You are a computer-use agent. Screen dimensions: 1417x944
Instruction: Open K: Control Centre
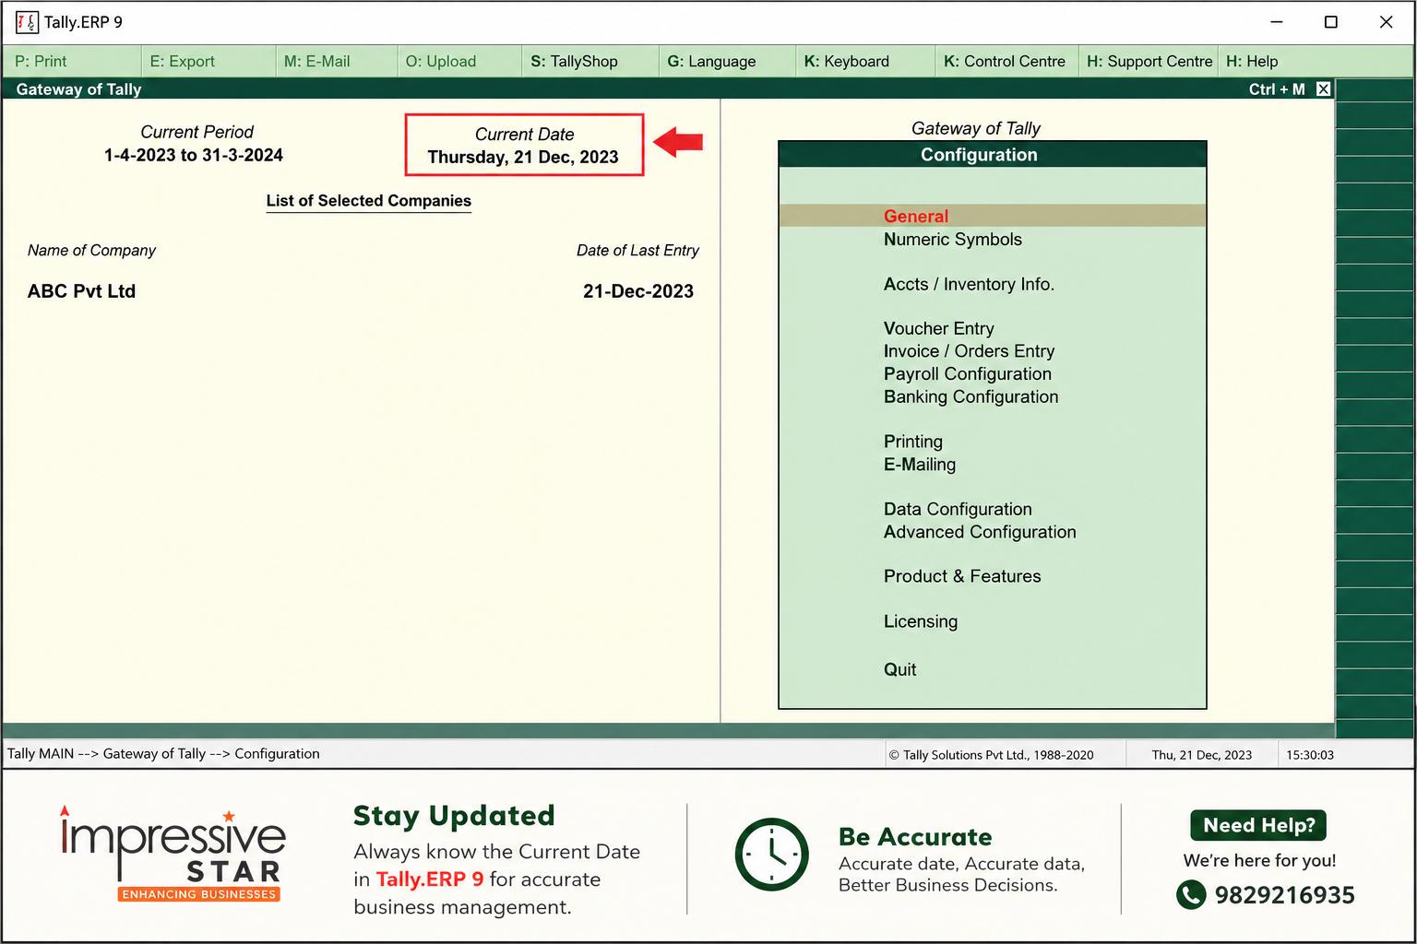point(1004,62)
